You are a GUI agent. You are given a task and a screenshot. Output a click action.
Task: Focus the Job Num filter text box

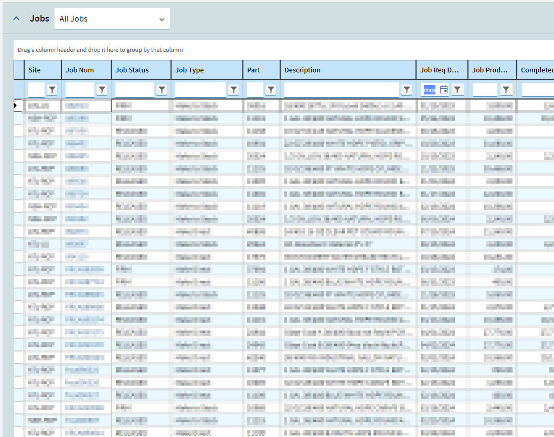tap(80, 90)
